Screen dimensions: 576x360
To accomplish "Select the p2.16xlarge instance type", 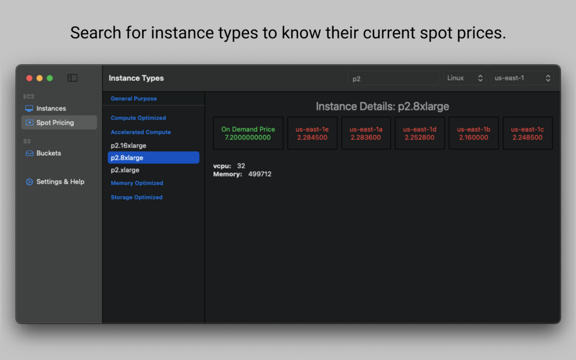I will (x=128, y=146).
